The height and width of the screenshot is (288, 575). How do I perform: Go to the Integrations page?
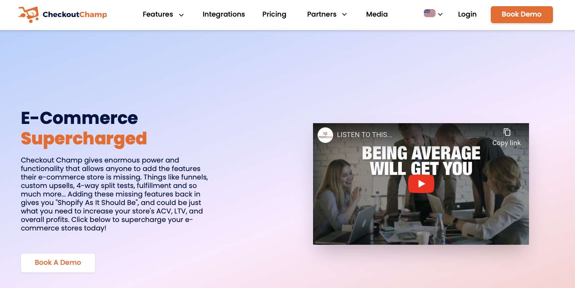coord(224,14)
